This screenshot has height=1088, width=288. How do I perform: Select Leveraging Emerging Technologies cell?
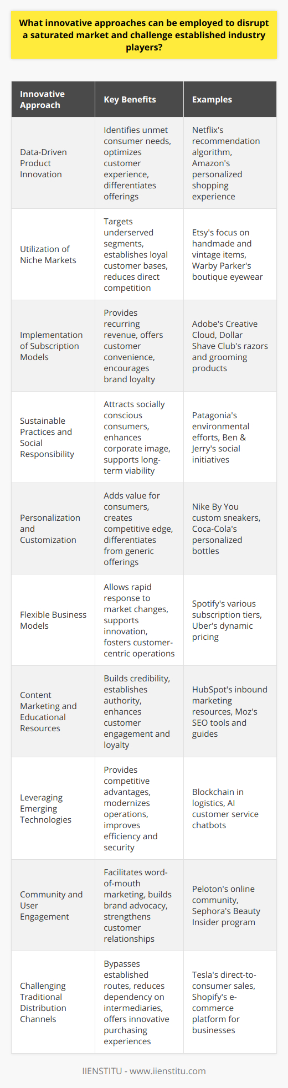(x=53, y=809)
